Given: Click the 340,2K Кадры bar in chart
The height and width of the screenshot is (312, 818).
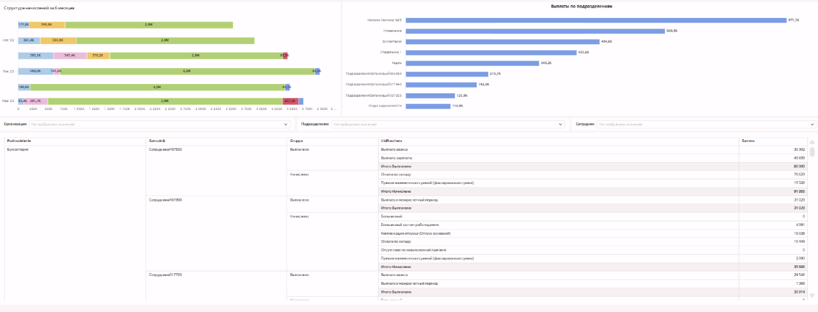Looking at the screenshot, I should [x=471, y=63].
